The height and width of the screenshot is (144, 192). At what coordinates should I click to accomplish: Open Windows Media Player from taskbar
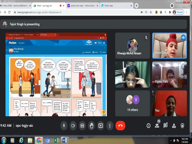click(12, 140)
